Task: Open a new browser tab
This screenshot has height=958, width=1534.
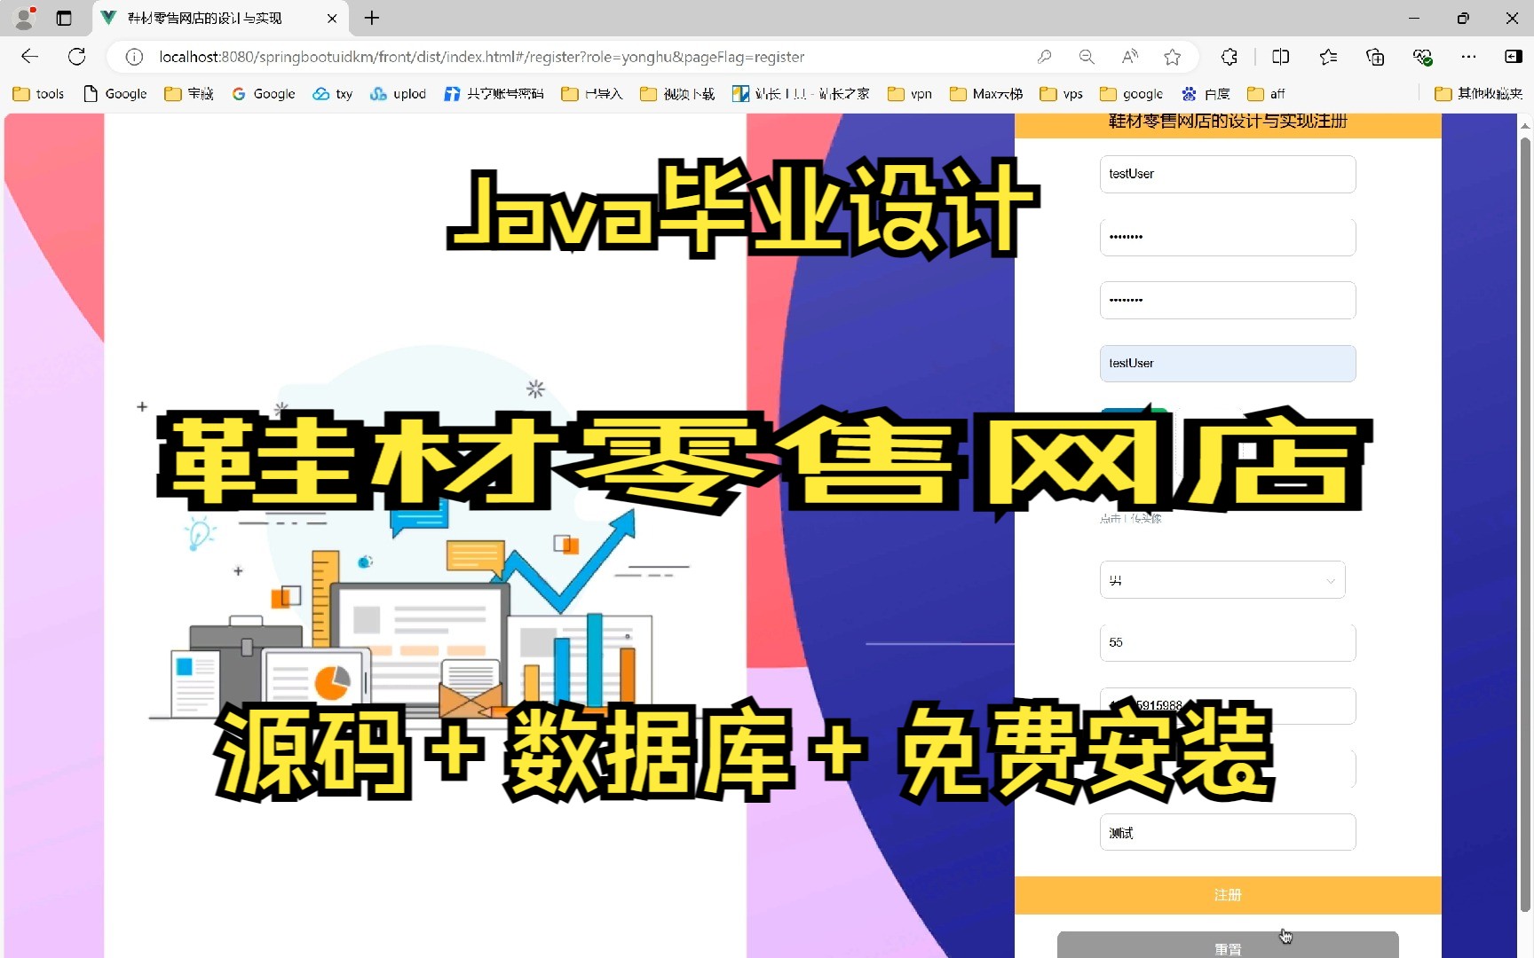Action: click(372, 18)
